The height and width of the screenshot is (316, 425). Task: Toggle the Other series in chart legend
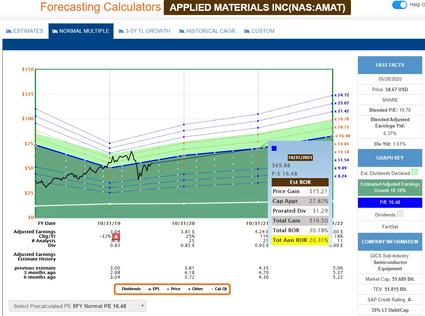[x=195, y=289]
